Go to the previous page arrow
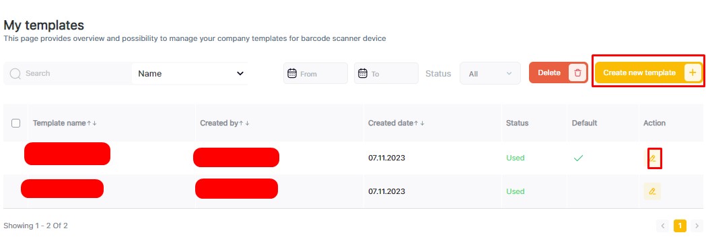This screenshot has width=706, height=245. pos(663,226)
